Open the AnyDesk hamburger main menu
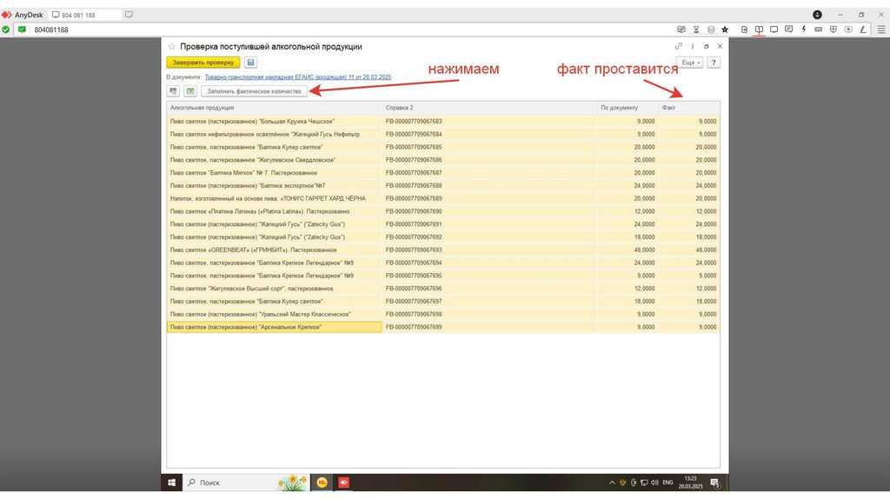Viewport: 890px width, 499px height. [x=880, y=30]
